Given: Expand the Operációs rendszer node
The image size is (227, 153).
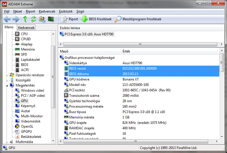Looking at the screenshot, I should tap(7, 75).
